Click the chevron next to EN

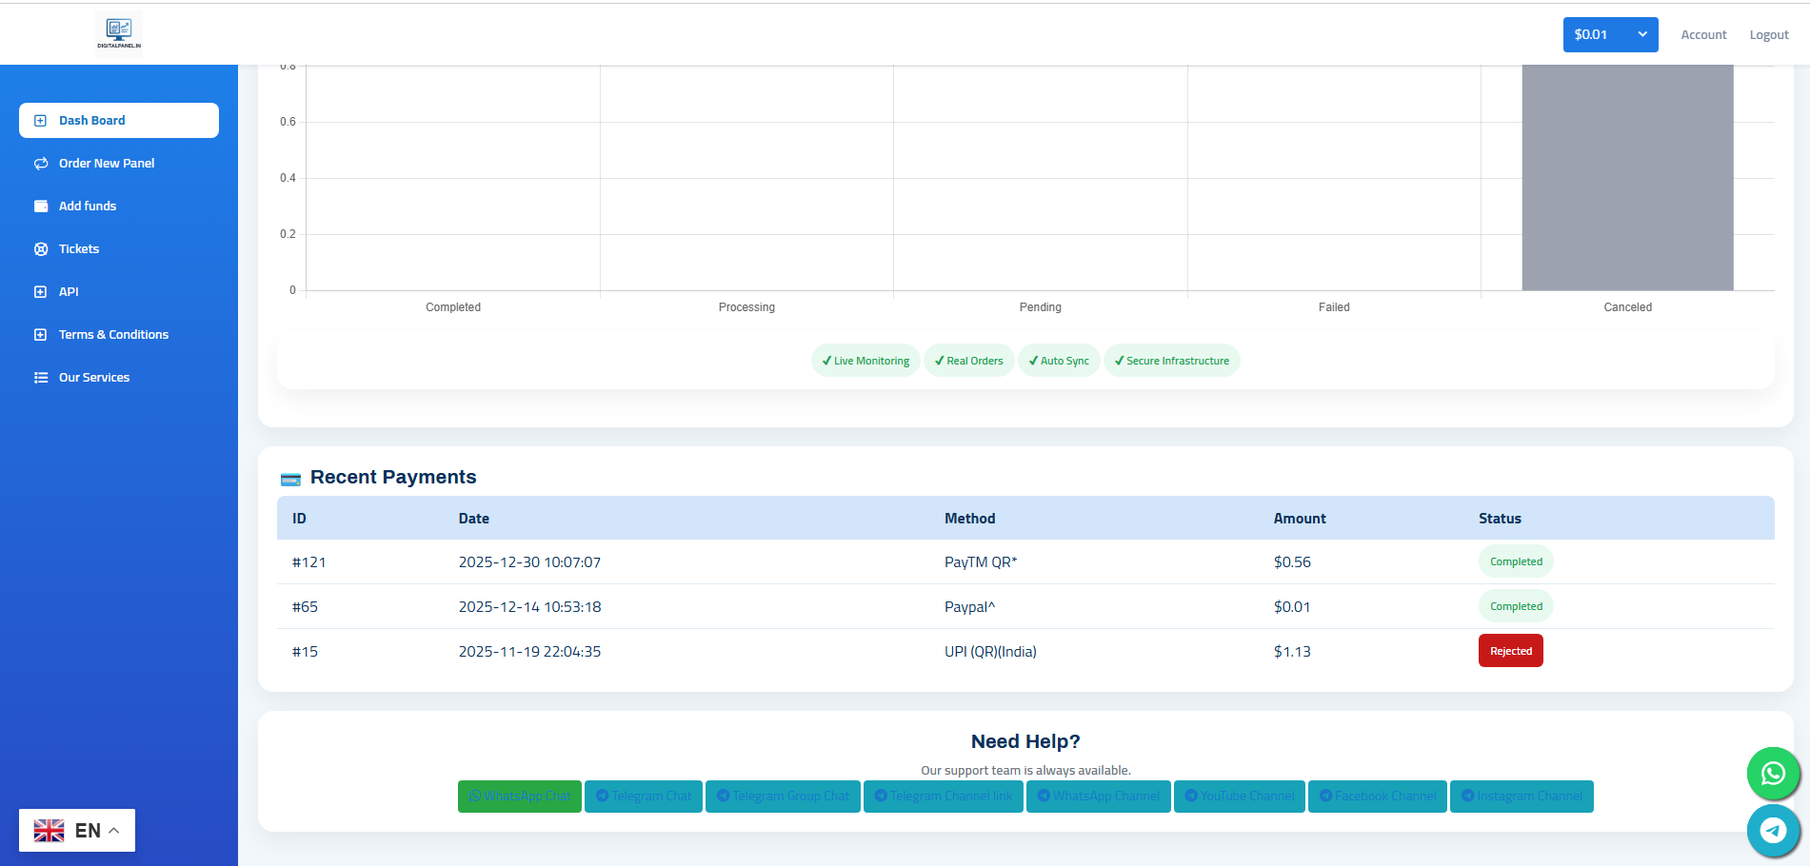(x=114, y=830)
